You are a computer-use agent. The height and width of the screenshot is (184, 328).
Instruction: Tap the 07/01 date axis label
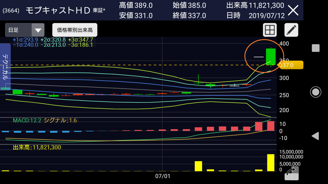click(162, 176)
